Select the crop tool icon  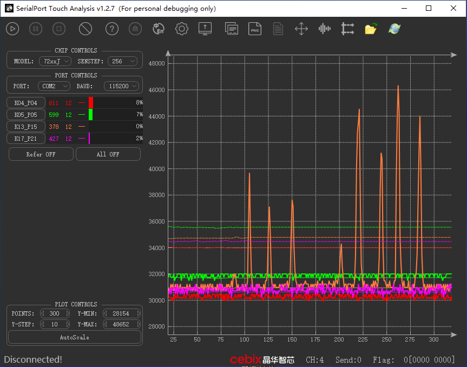coord(347,29)
